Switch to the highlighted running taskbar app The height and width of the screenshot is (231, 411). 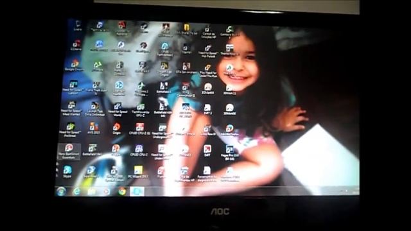(137, 191)
